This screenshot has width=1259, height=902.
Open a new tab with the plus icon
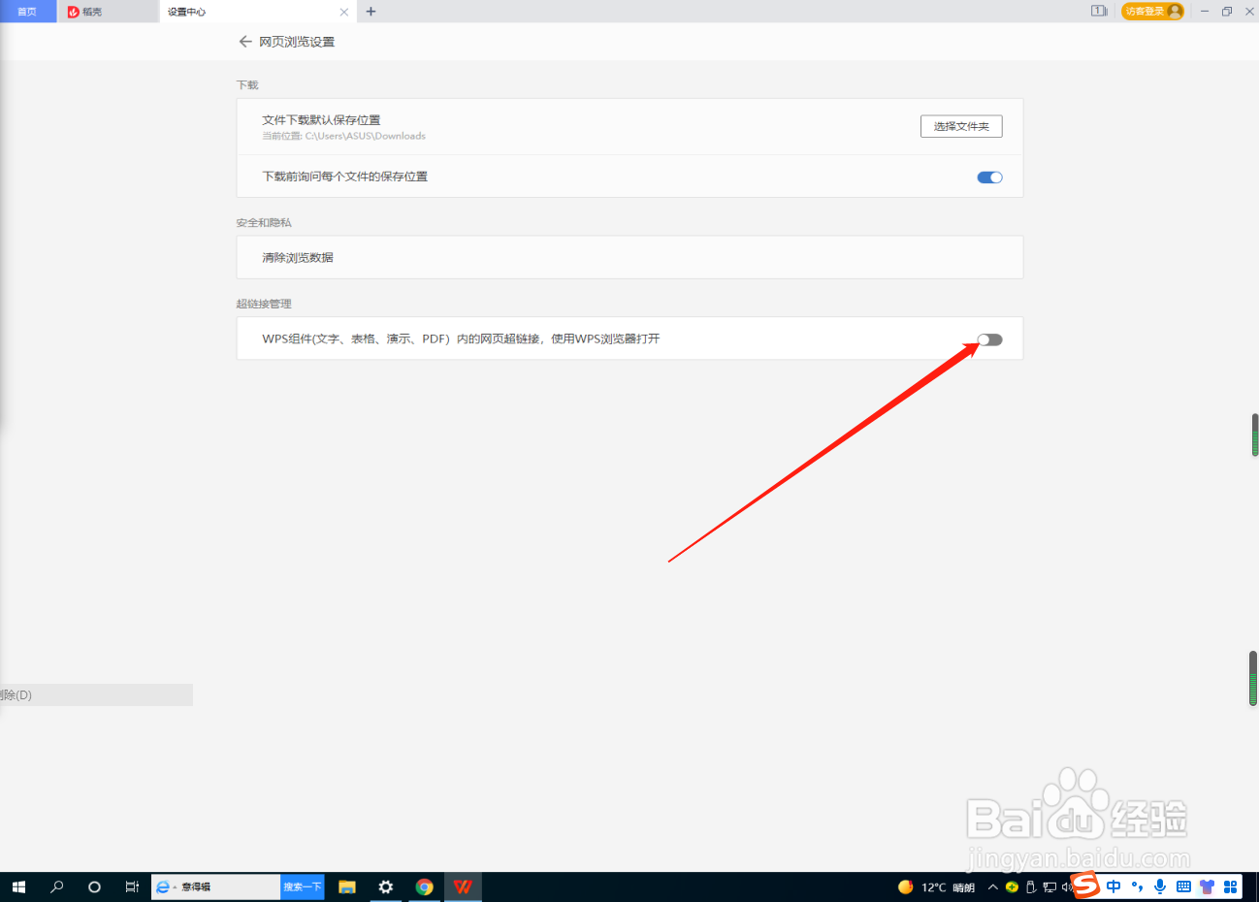[371, 11]
